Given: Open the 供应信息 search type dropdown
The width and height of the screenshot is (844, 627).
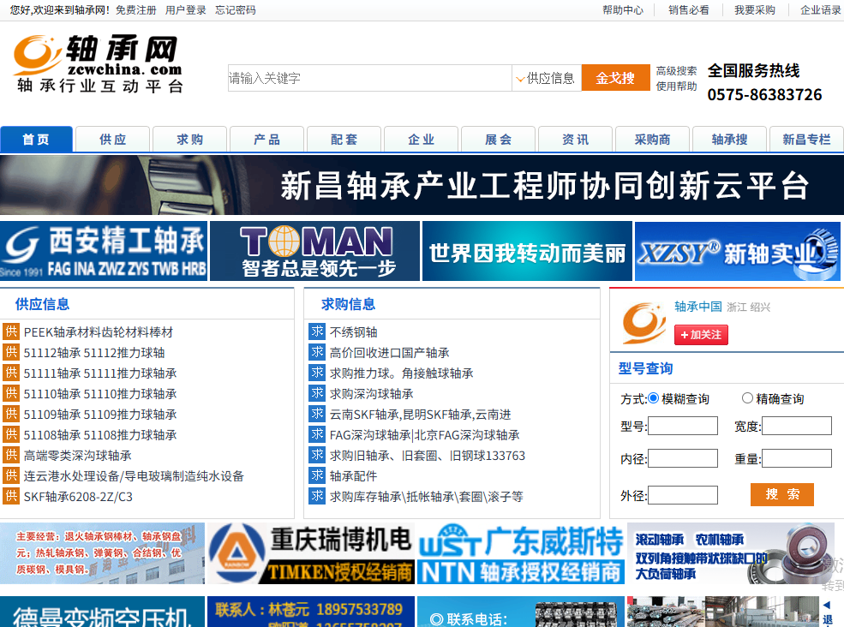Looking at the screenshot, I should [x=547, y=78].
